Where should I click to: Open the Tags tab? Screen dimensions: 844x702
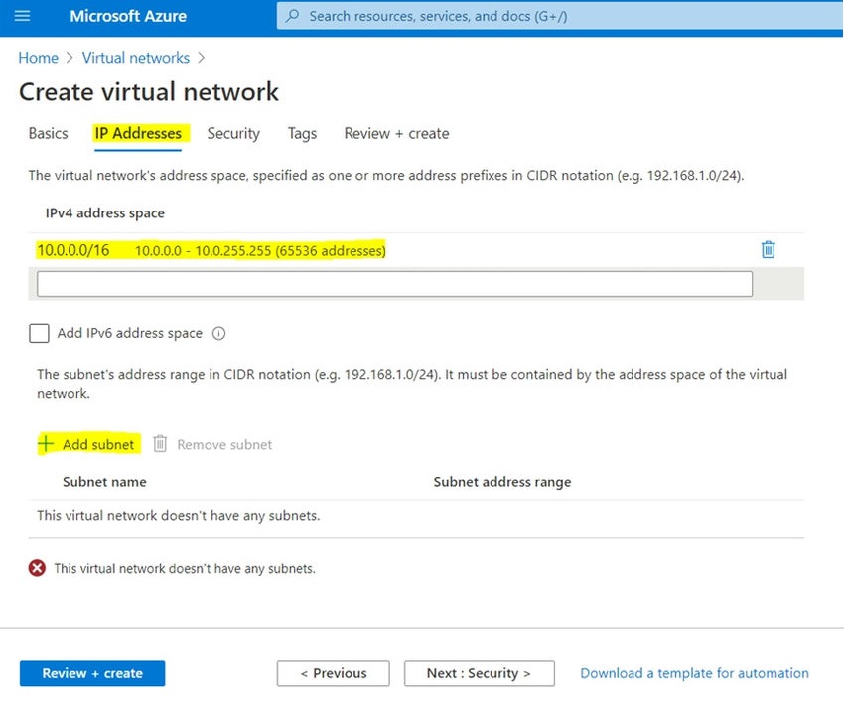click(302, 133)
